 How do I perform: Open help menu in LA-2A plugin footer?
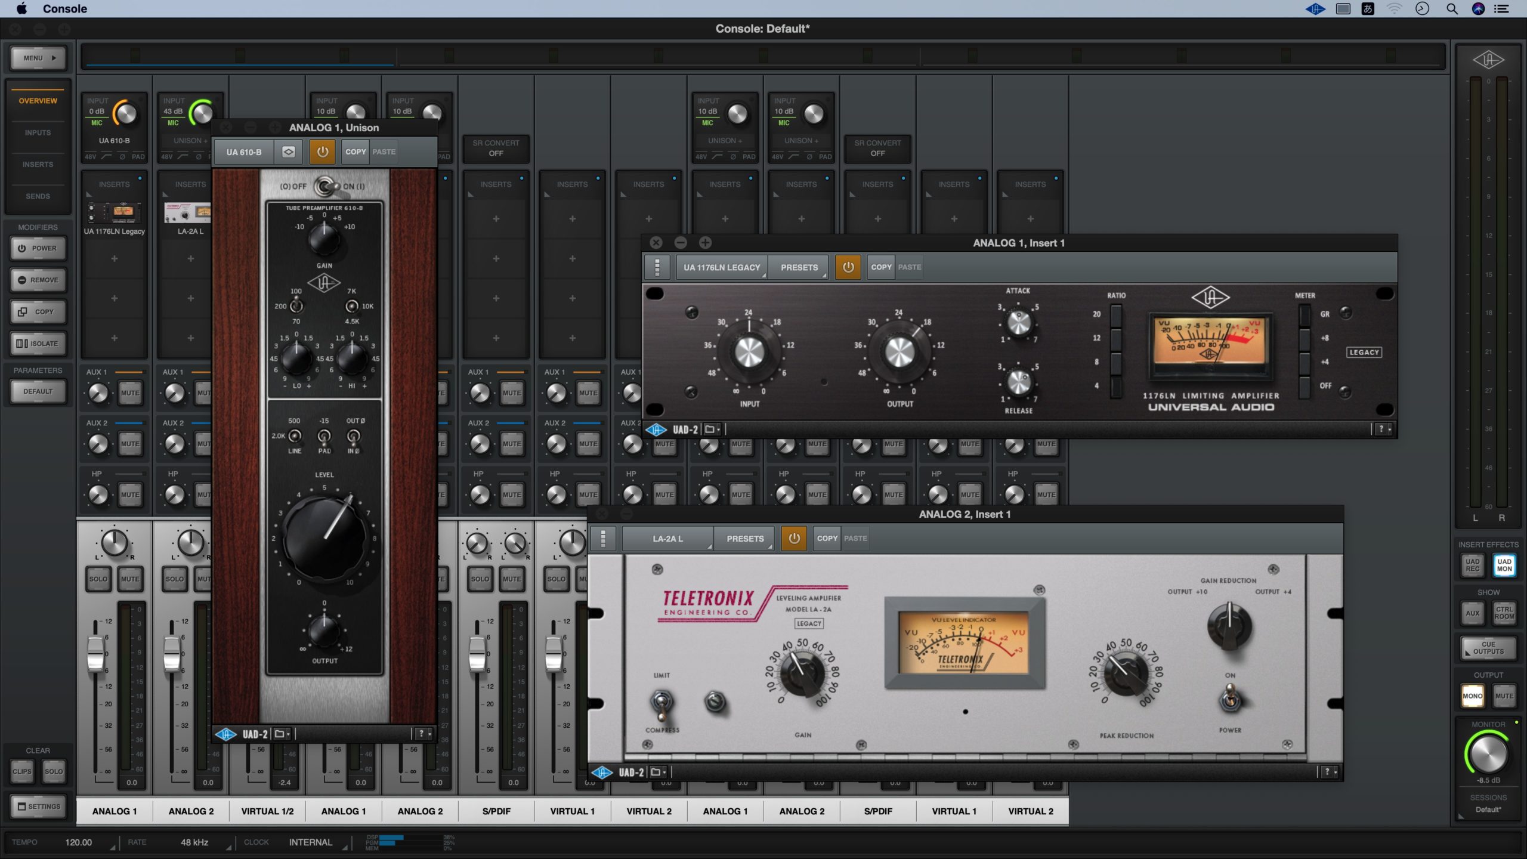tap(1330, 773)
